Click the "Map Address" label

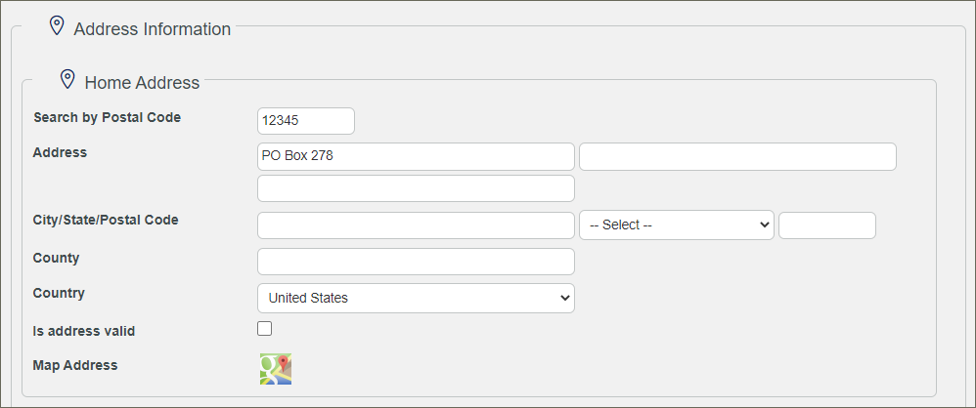tap(75, 365)
